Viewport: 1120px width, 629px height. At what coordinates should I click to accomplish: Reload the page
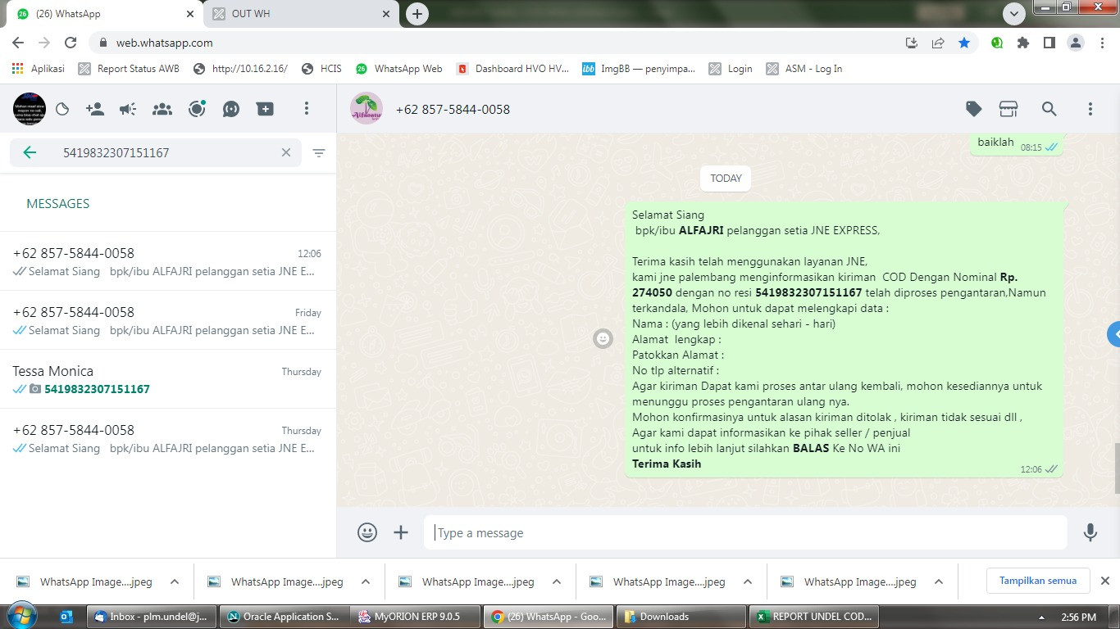71,43
